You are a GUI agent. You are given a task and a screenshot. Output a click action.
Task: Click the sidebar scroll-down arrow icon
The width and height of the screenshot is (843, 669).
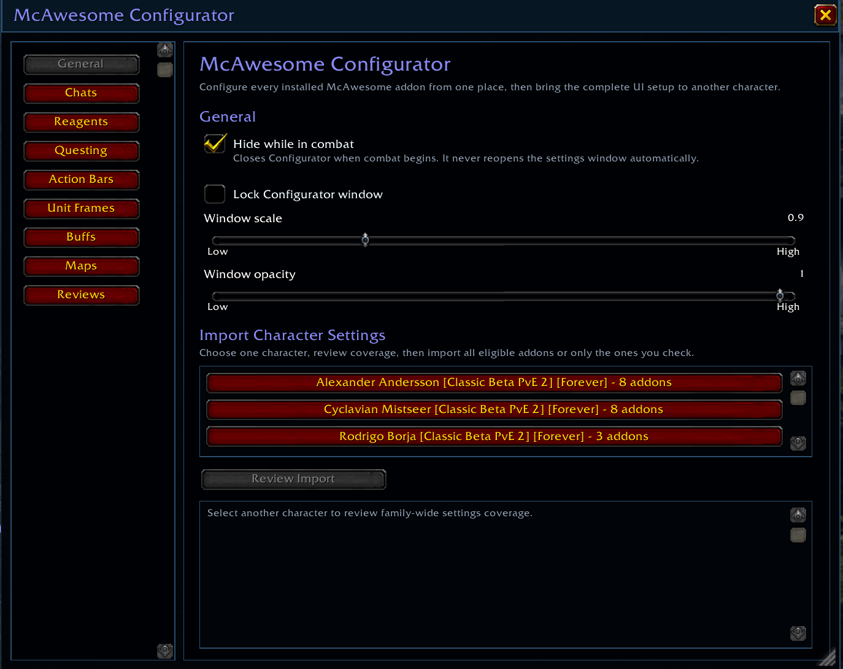click(x=165, y=651)
